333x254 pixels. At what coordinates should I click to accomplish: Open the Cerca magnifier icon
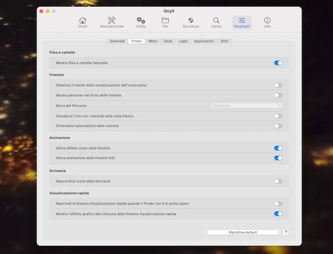216,22
